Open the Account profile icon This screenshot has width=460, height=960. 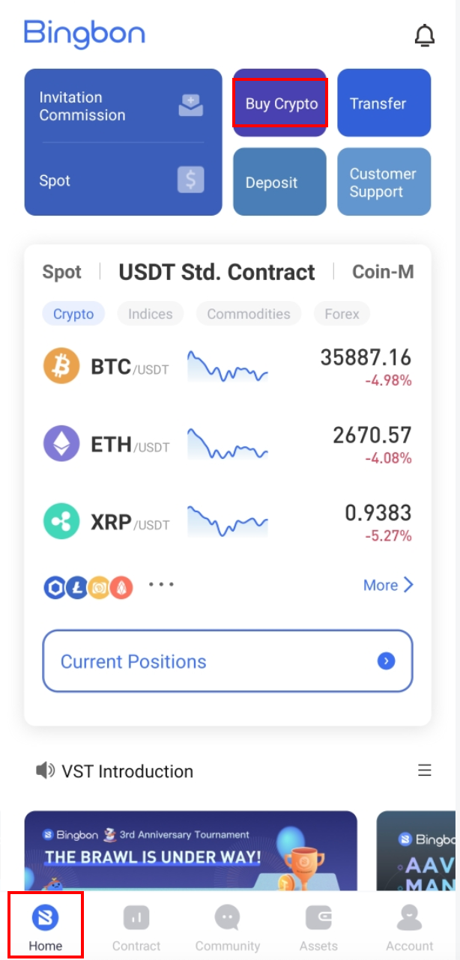[x=409, y=917]
